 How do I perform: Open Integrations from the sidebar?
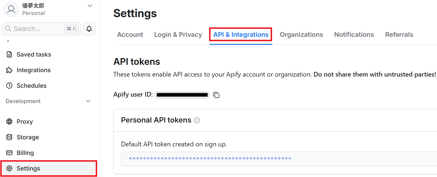[x=34, y=70]
